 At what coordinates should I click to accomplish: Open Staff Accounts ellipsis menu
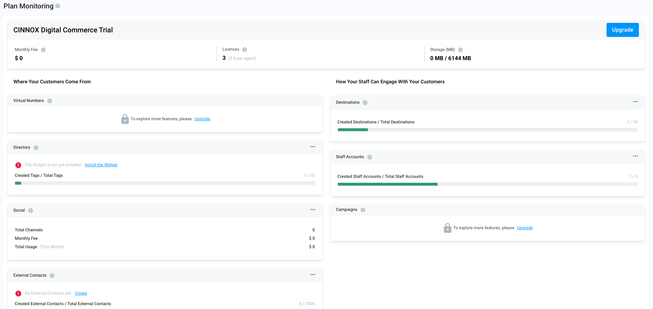click(635, 156)
